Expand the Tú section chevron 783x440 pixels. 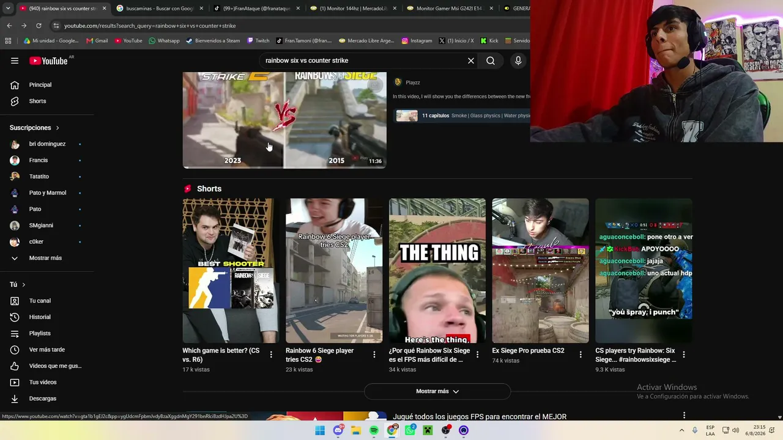tap(24, 285)
